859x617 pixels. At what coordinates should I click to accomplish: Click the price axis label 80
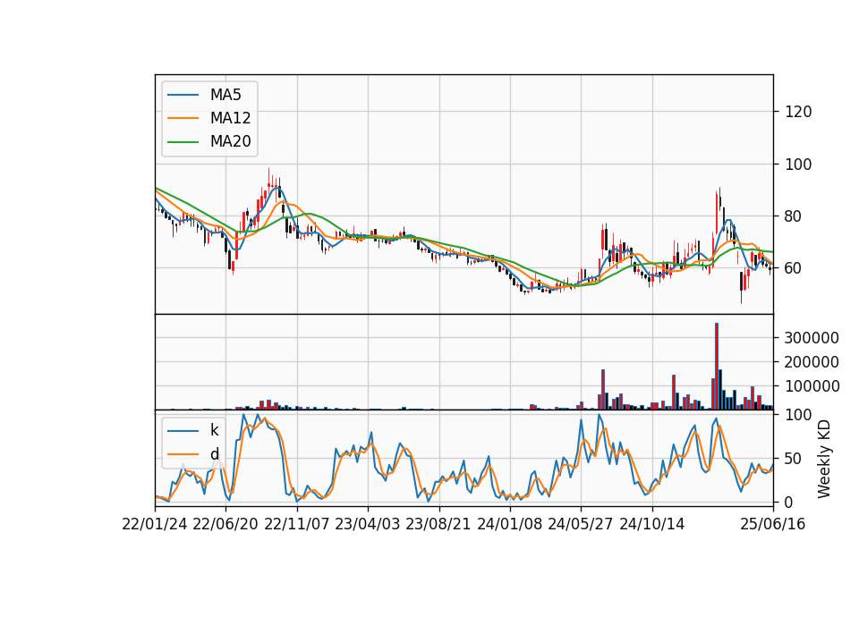(794, 216)
